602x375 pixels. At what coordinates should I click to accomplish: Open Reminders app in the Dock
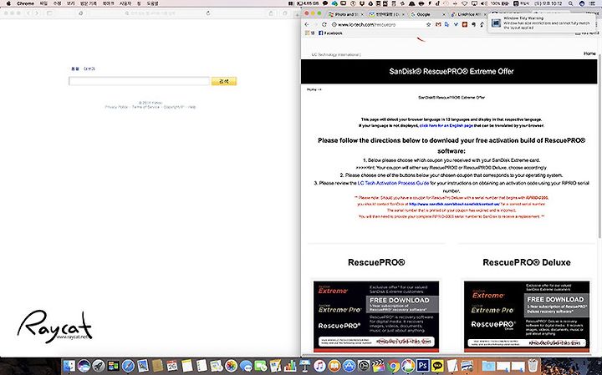point(202,366)
